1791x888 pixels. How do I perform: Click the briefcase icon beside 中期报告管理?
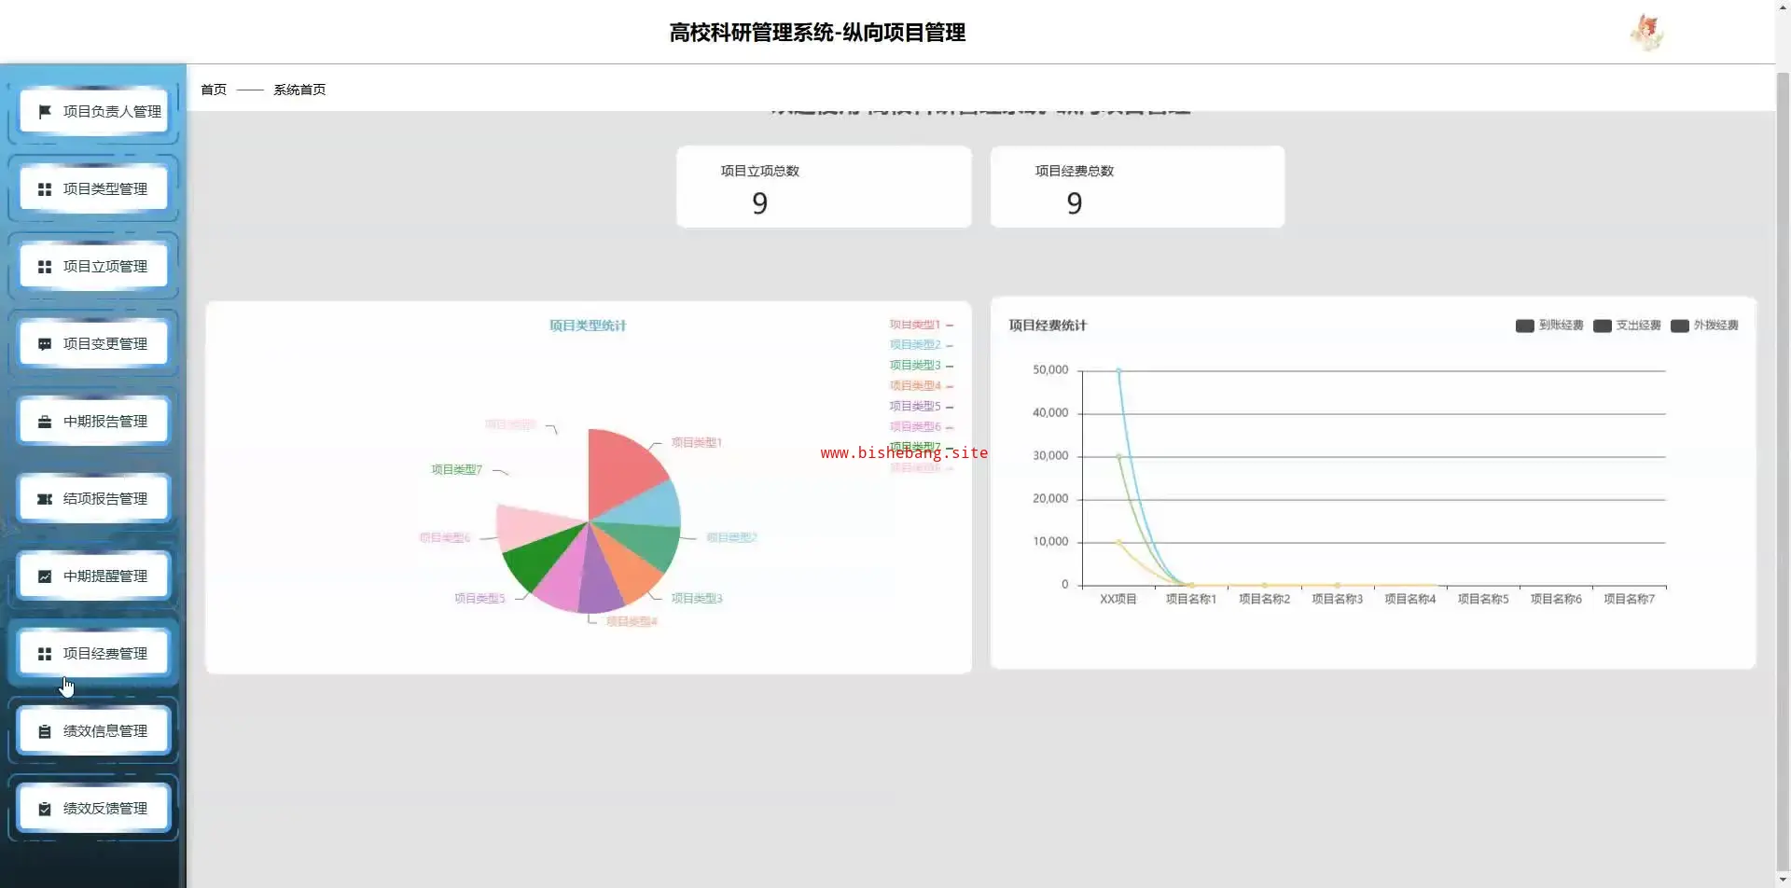click(44, 422)
